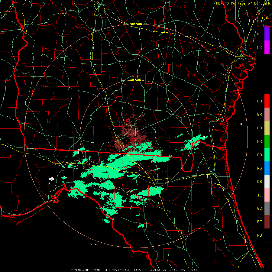Viewport: 272px width, 272px height.
Task: Click the DS white legend swatch
Action: pyautogui.click(x=267, y=181)
